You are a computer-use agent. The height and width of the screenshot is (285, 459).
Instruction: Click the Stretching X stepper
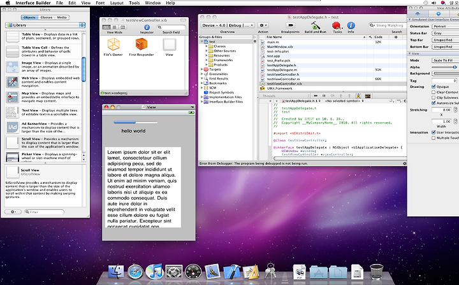[x=455, y=110]
